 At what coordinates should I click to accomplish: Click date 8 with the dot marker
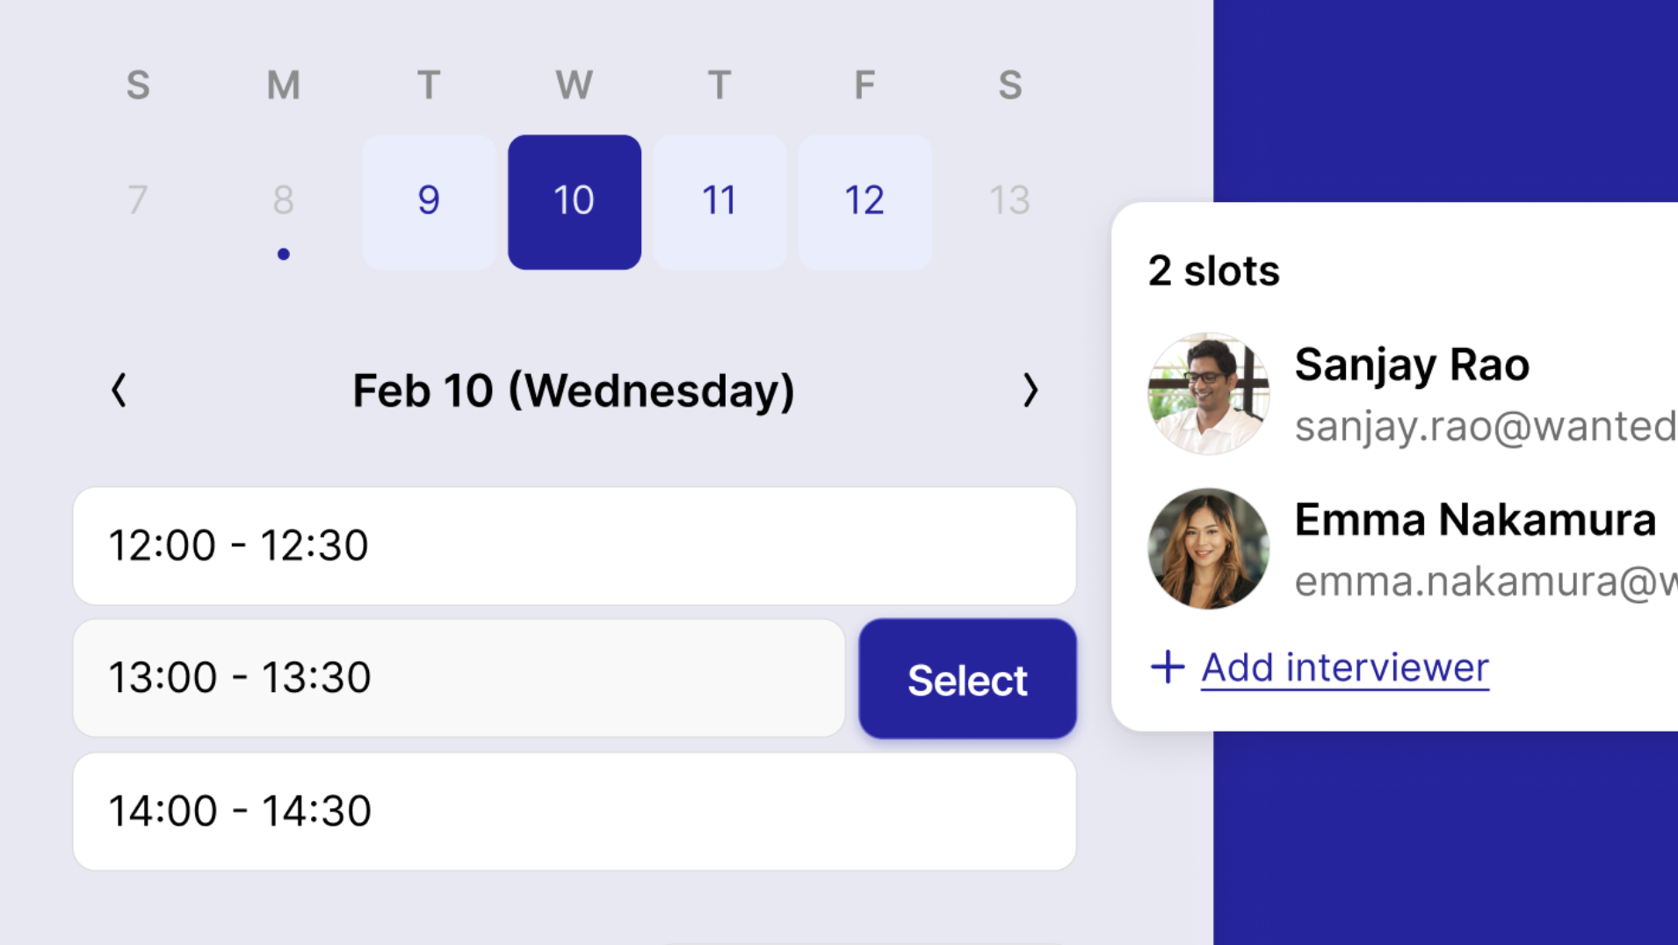point(283,201)
